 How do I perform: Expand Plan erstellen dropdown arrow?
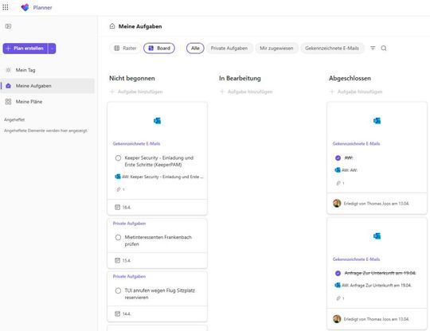pyautogui.click(x=52, y=49)
